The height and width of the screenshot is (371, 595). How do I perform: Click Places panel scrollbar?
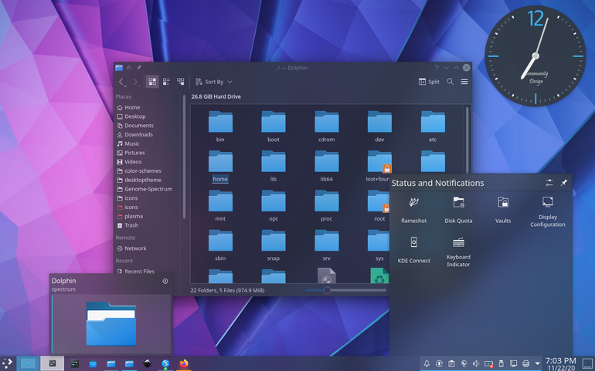click(185, 156)
